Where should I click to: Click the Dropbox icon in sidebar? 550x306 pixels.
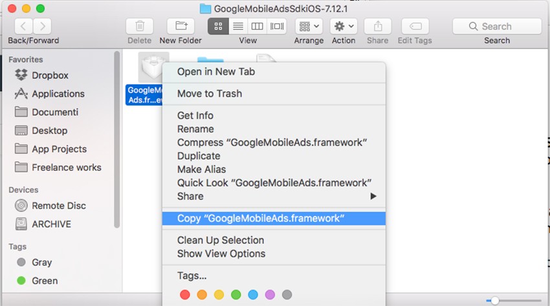coord(21,74)
